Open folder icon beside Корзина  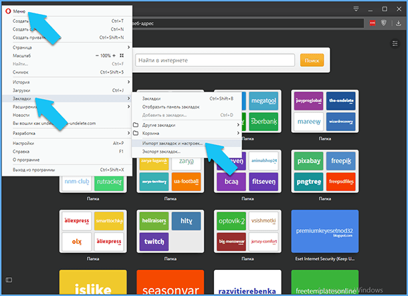[136, 133]
